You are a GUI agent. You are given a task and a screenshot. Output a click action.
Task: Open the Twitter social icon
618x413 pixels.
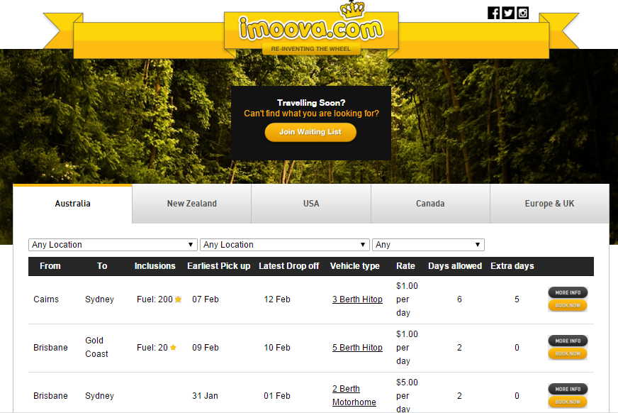click(508, 13)
